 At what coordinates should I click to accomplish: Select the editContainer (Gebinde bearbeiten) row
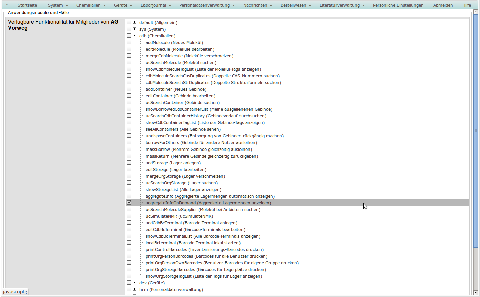180,96
